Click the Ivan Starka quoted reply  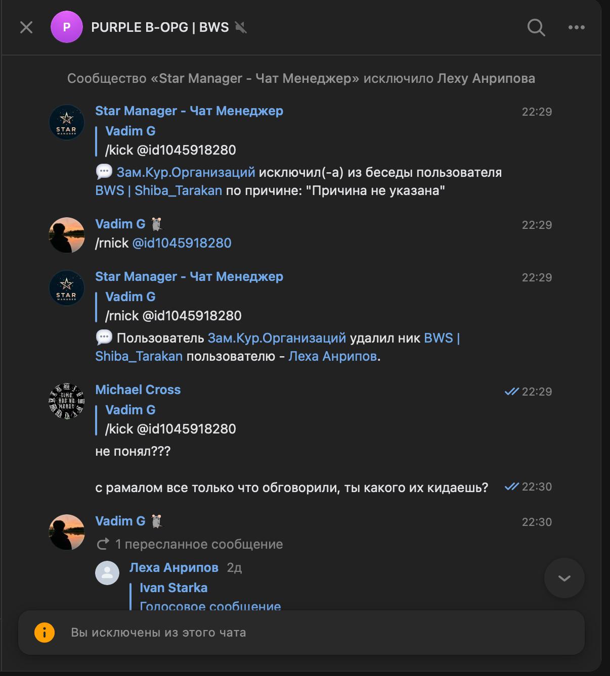[x=173, y=588]
